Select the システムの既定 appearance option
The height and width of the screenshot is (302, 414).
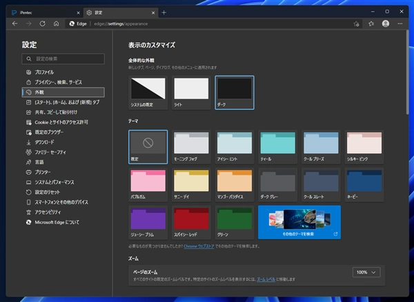tap(148, 92)
